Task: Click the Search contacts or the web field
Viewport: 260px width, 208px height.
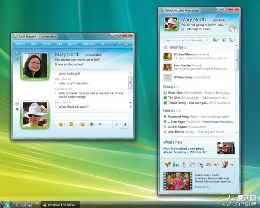Action: pos(184,40)
